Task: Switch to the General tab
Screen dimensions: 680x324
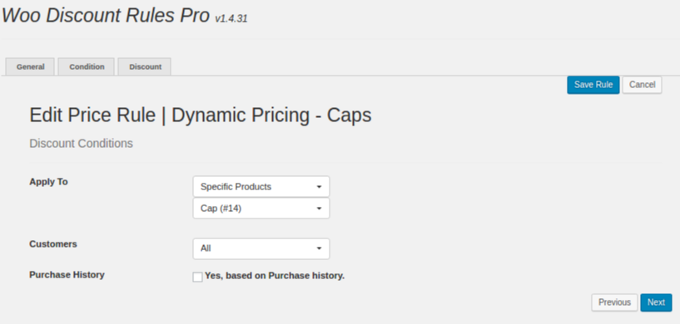Action: (x=30, y=66)
